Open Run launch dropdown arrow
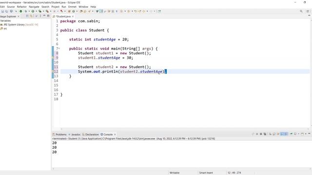The height and width of the screenshot is (175, 312). tap(36, 11)
